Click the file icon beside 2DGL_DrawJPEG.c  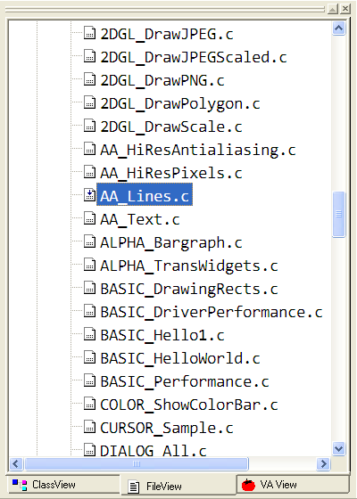(x=89, y=33)
